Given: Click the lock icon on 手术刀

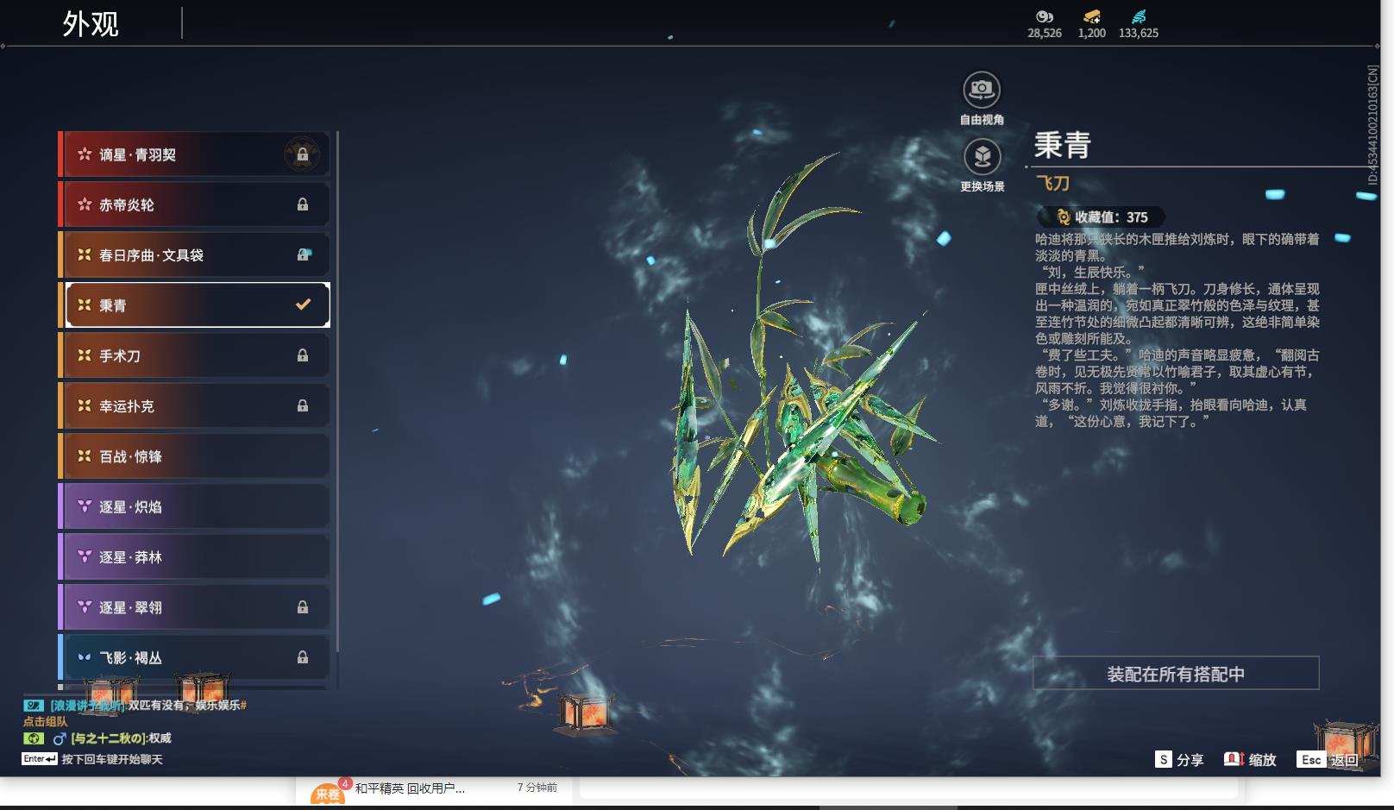Looking at the screenshot, I should click(x=303, y=355).
